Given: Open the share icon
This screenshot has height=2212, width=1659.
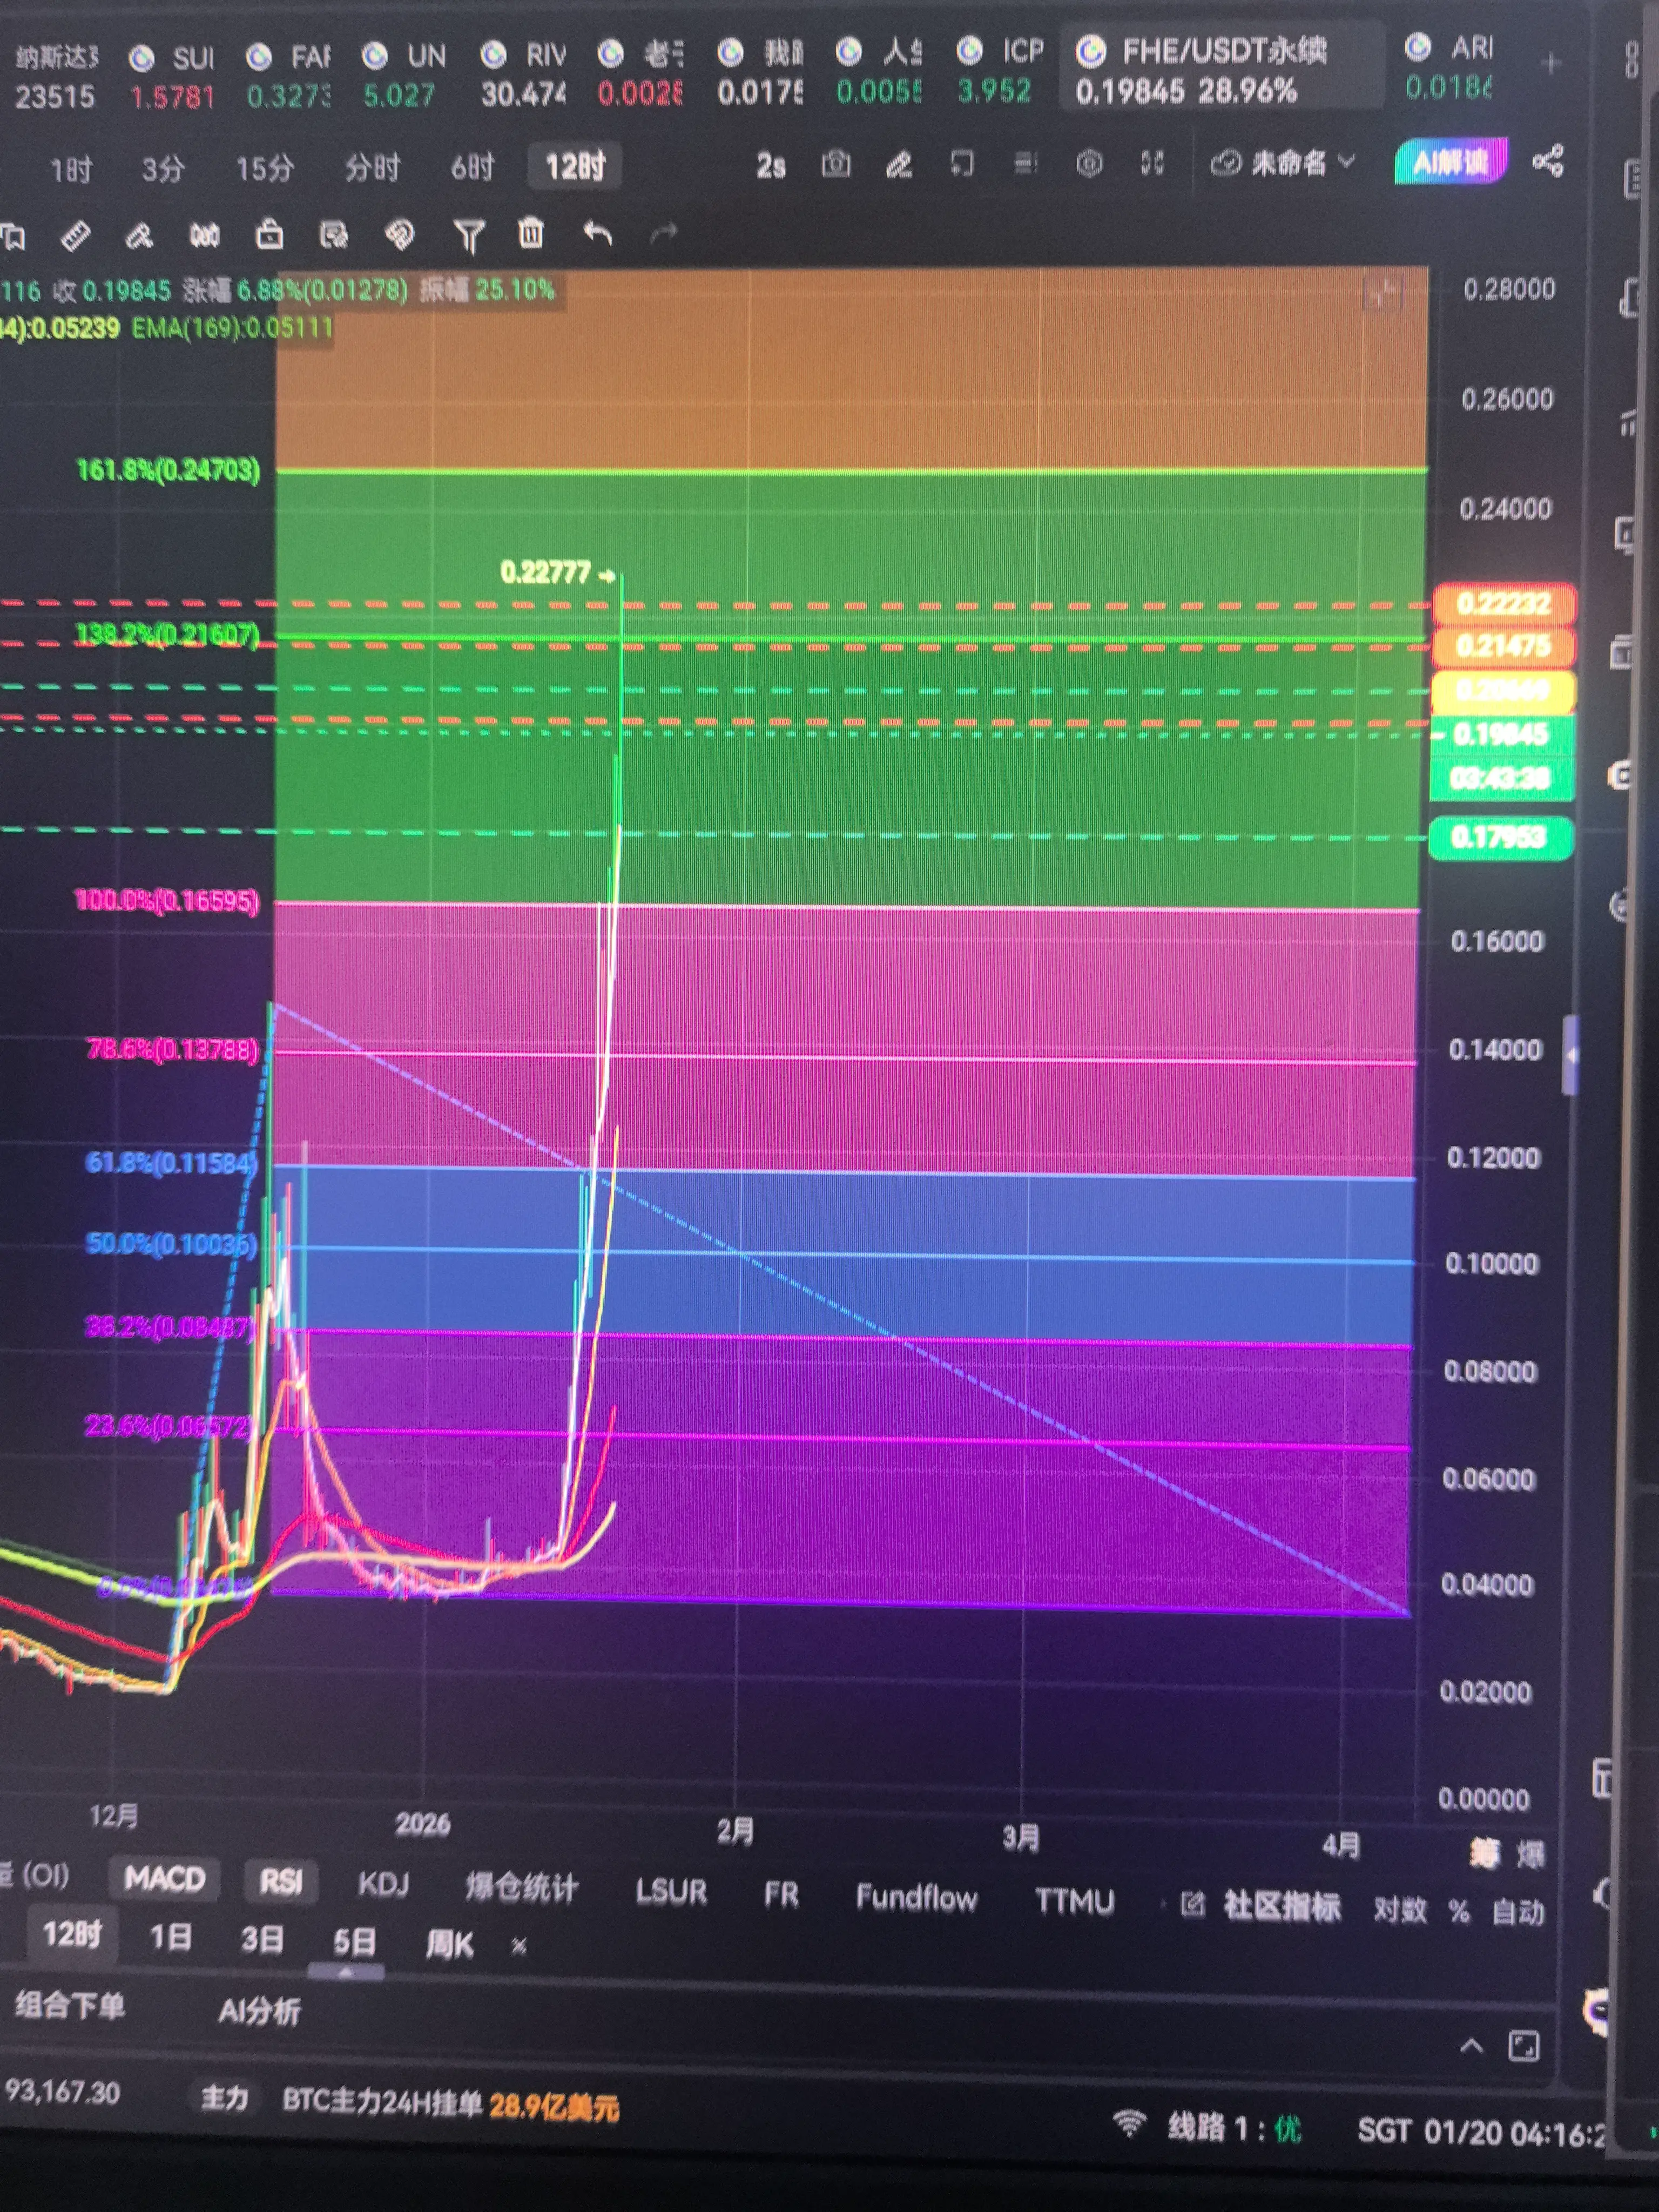Looking at the screenshot, I should 1548,161.
